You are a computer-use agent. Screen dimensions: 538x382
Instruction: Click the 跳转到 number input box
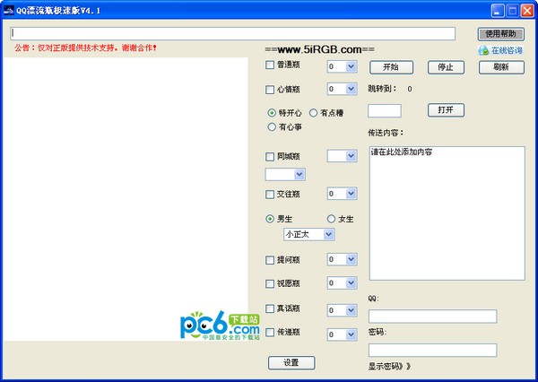point(385,111)
